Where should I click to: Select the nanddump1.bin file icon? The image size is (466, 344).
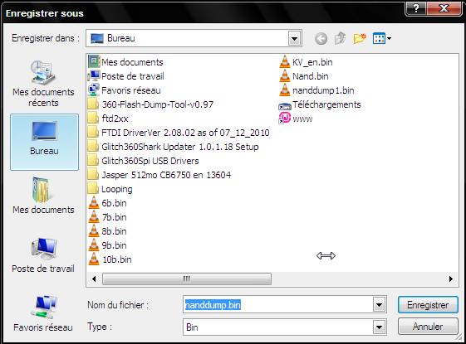pos(285,90)
